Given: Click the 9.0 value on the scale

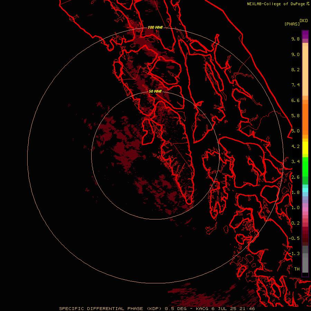Looking at the screenshot, I should (295, 54).
